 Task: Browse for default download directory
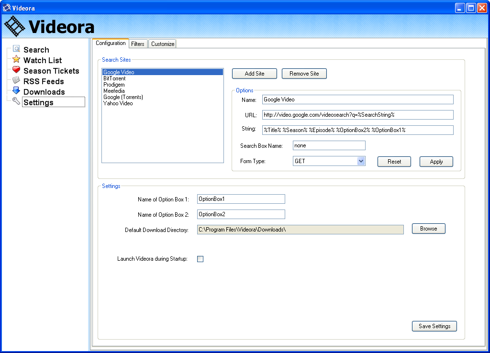pos(428,229)
